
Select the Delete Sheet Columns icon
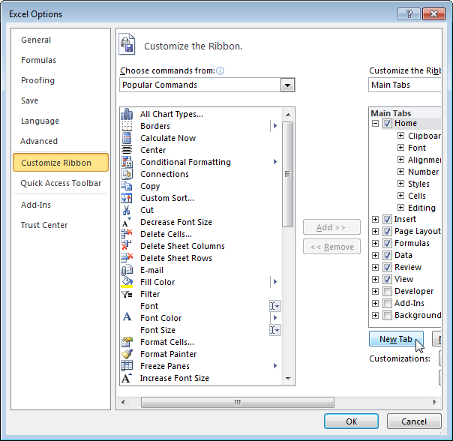click(x=127, y=246)
